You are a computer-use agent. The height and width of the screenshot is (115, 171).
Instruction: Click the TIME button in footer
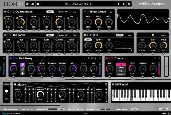pos(61,109)
